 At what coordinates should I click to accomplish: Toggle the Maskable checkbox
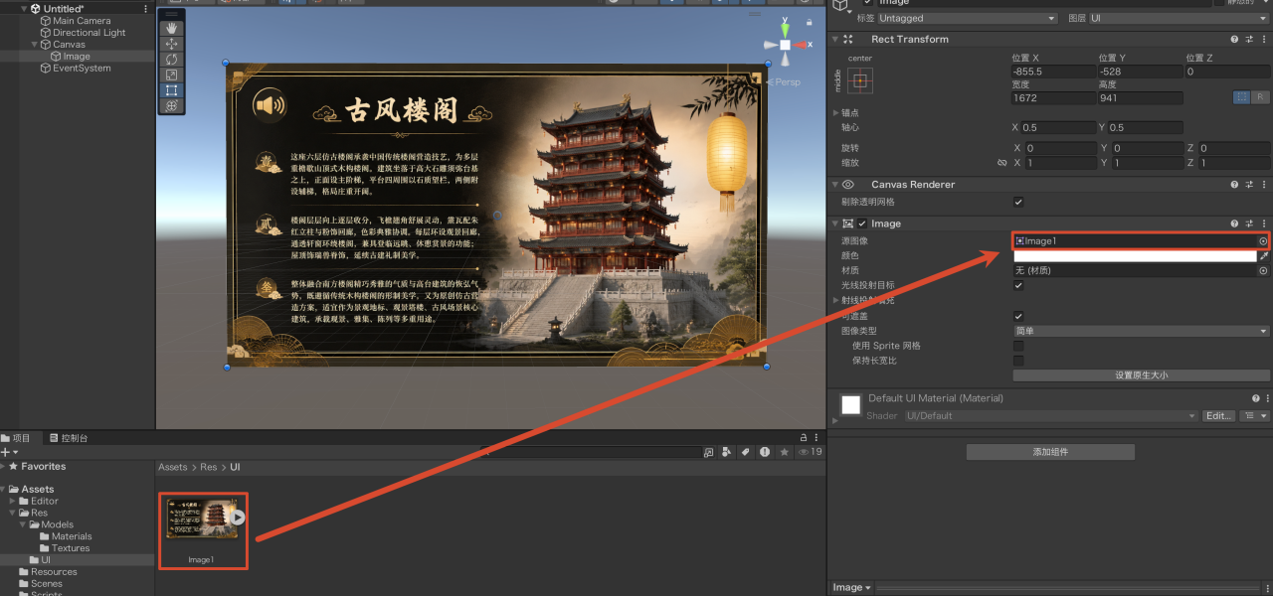1018,316
